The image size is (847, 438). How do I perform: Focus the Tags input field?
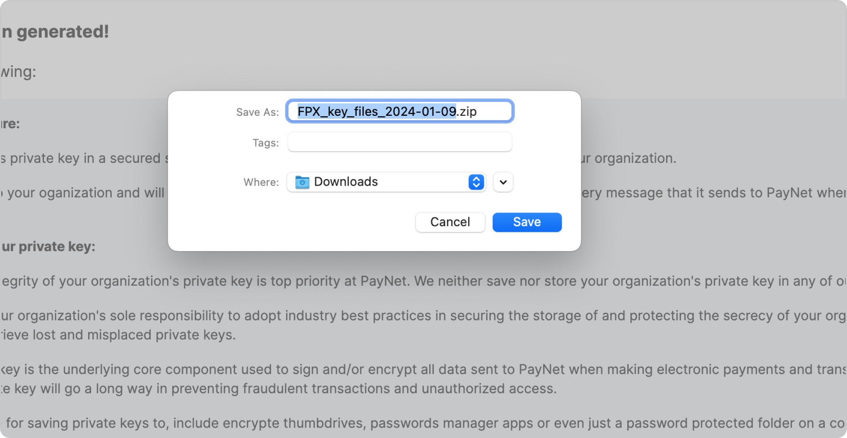[399, 142]
